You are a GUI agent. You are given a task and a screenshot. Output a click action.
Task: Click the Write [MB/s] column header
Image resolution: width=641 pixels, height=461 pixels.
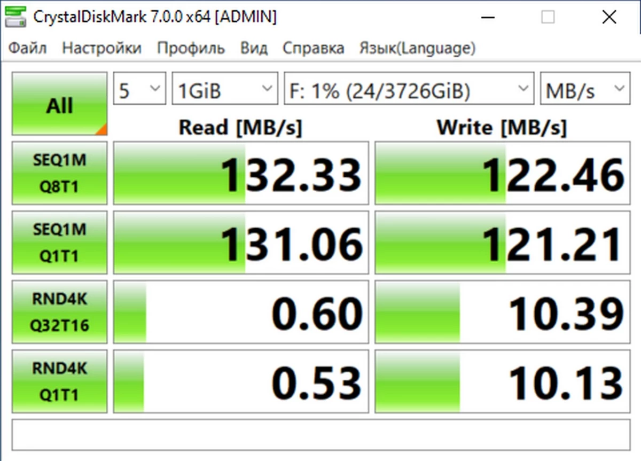[502, 127]
